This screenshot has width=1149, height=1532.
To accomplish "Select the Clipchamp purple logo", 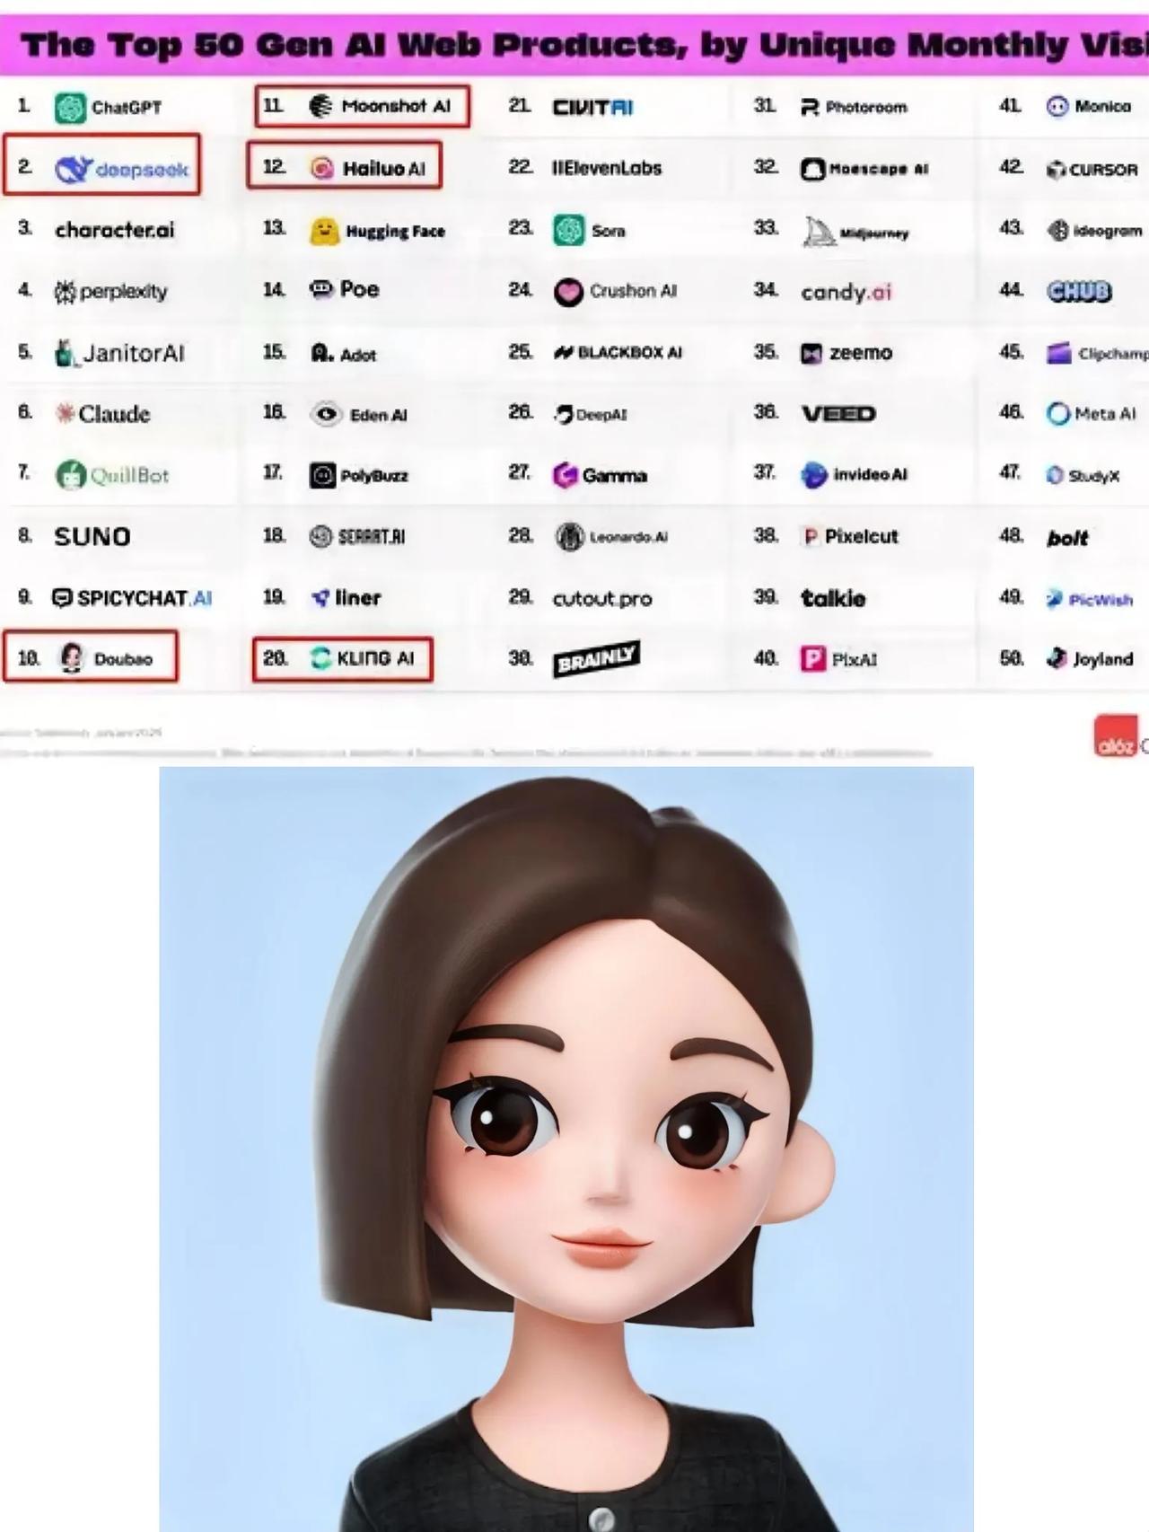I will coord(1059,353).
